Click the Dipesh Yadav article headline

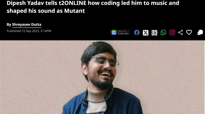[x=93, y=7]
